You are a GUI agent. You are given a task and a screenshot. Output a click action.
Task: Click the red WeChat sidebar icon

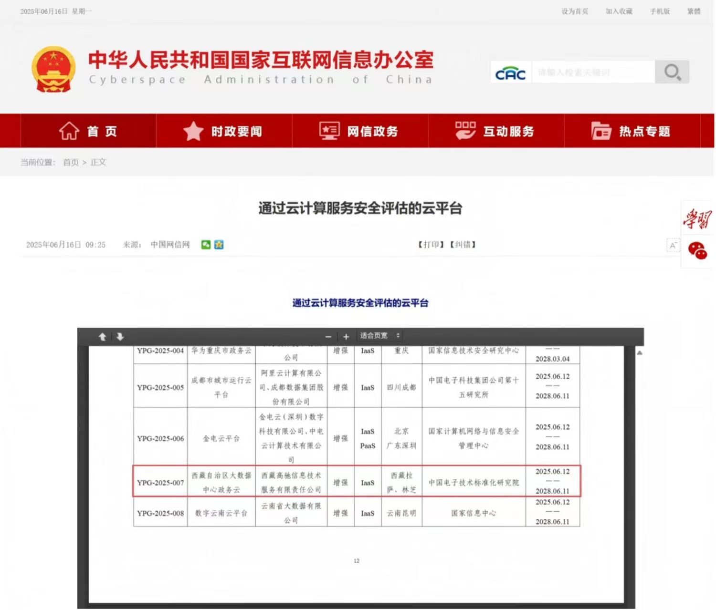697,250
